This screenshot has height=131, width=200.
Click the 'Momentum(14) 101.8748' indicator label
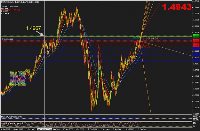[x=12, y=117]
